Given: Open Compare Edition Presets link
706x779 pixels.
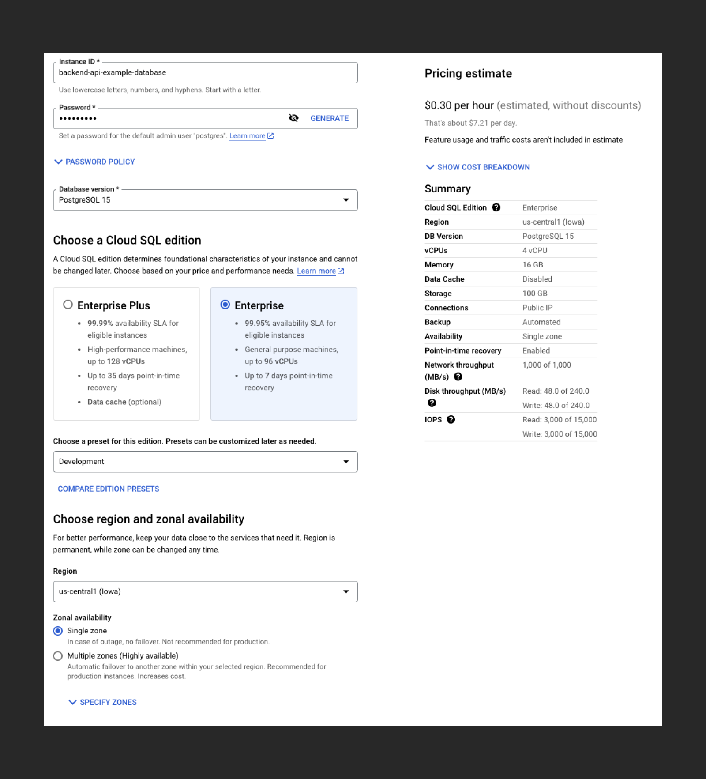Looking at the screenshot, I should 109,489.
